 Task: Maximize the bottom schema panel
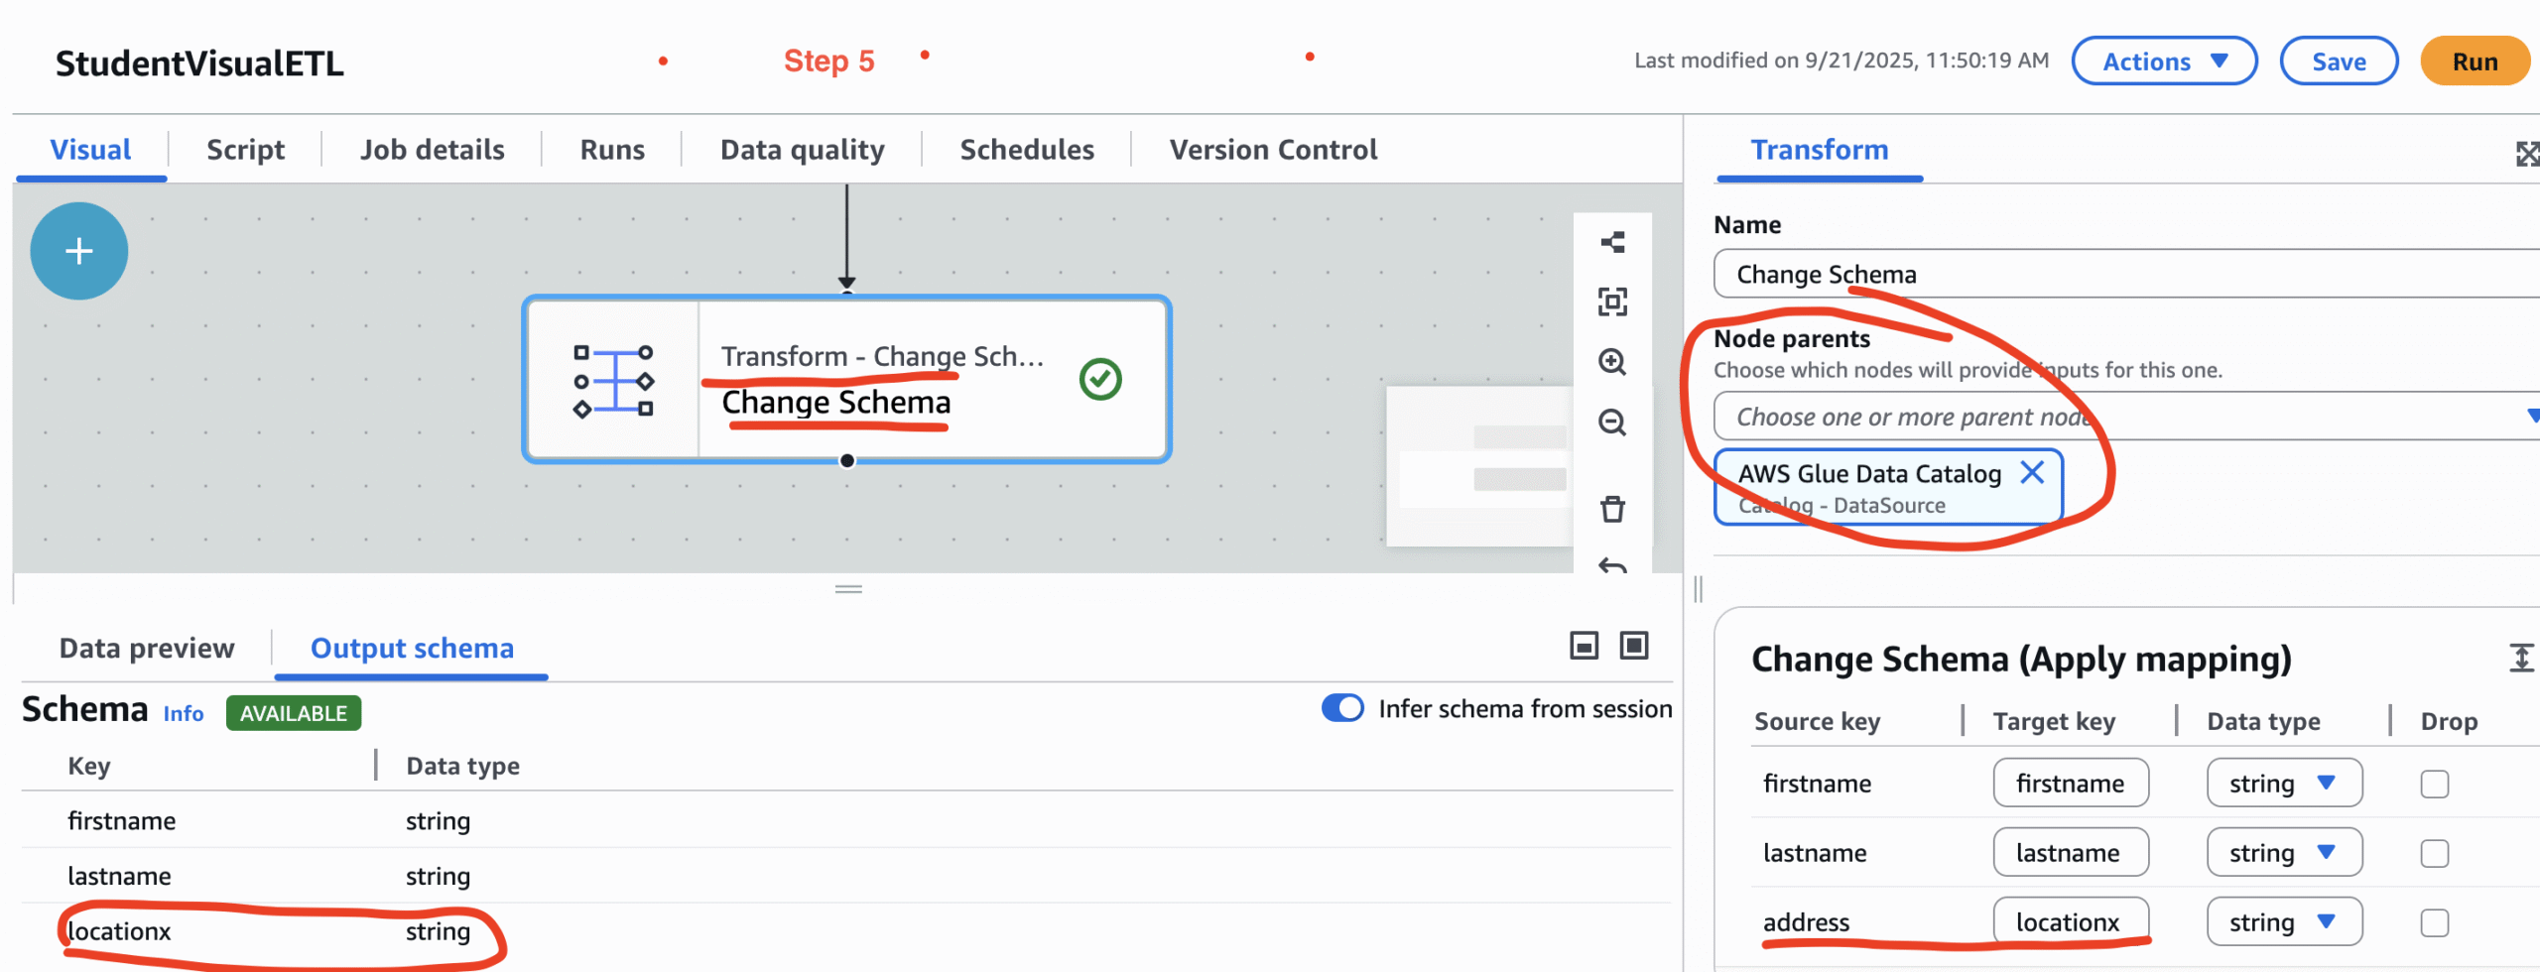click(x=1633, y=647)
